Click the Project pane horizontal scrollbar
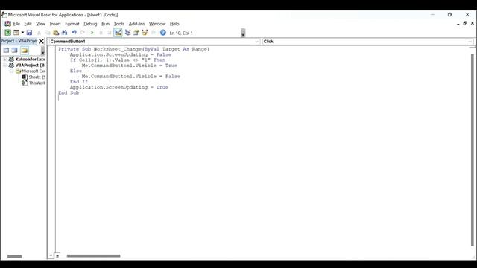This screenshot has width=477, height=268. (15, 256)
